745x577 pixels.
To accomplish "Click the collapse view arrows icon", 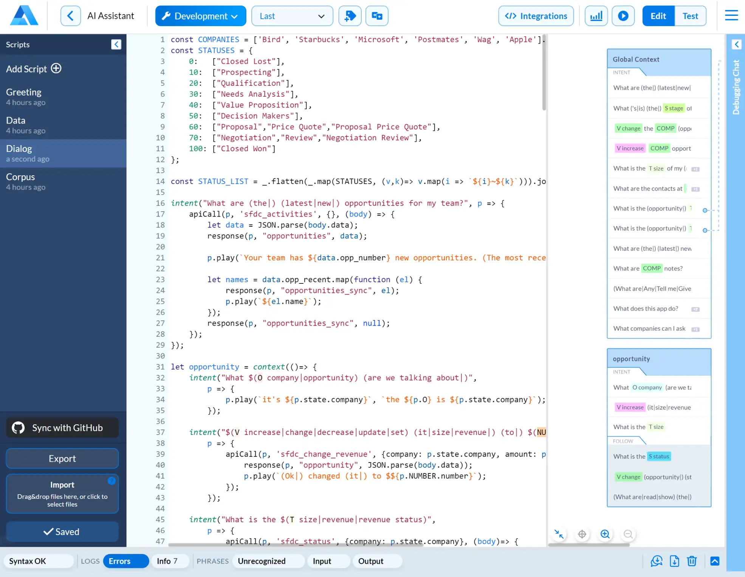I will [559, 534].
